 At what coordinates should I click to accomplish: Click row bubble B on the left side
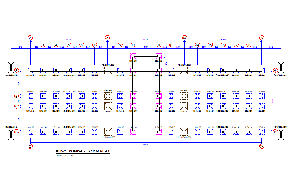17,96
